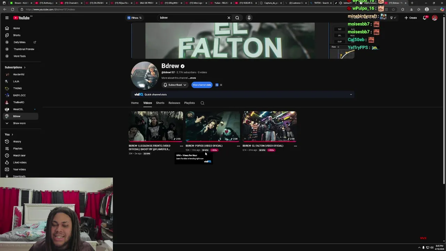This screenshot has width=446, height=251.
Task: Expand the You section header
Action: pyautogui.click(x=9, y=135)
